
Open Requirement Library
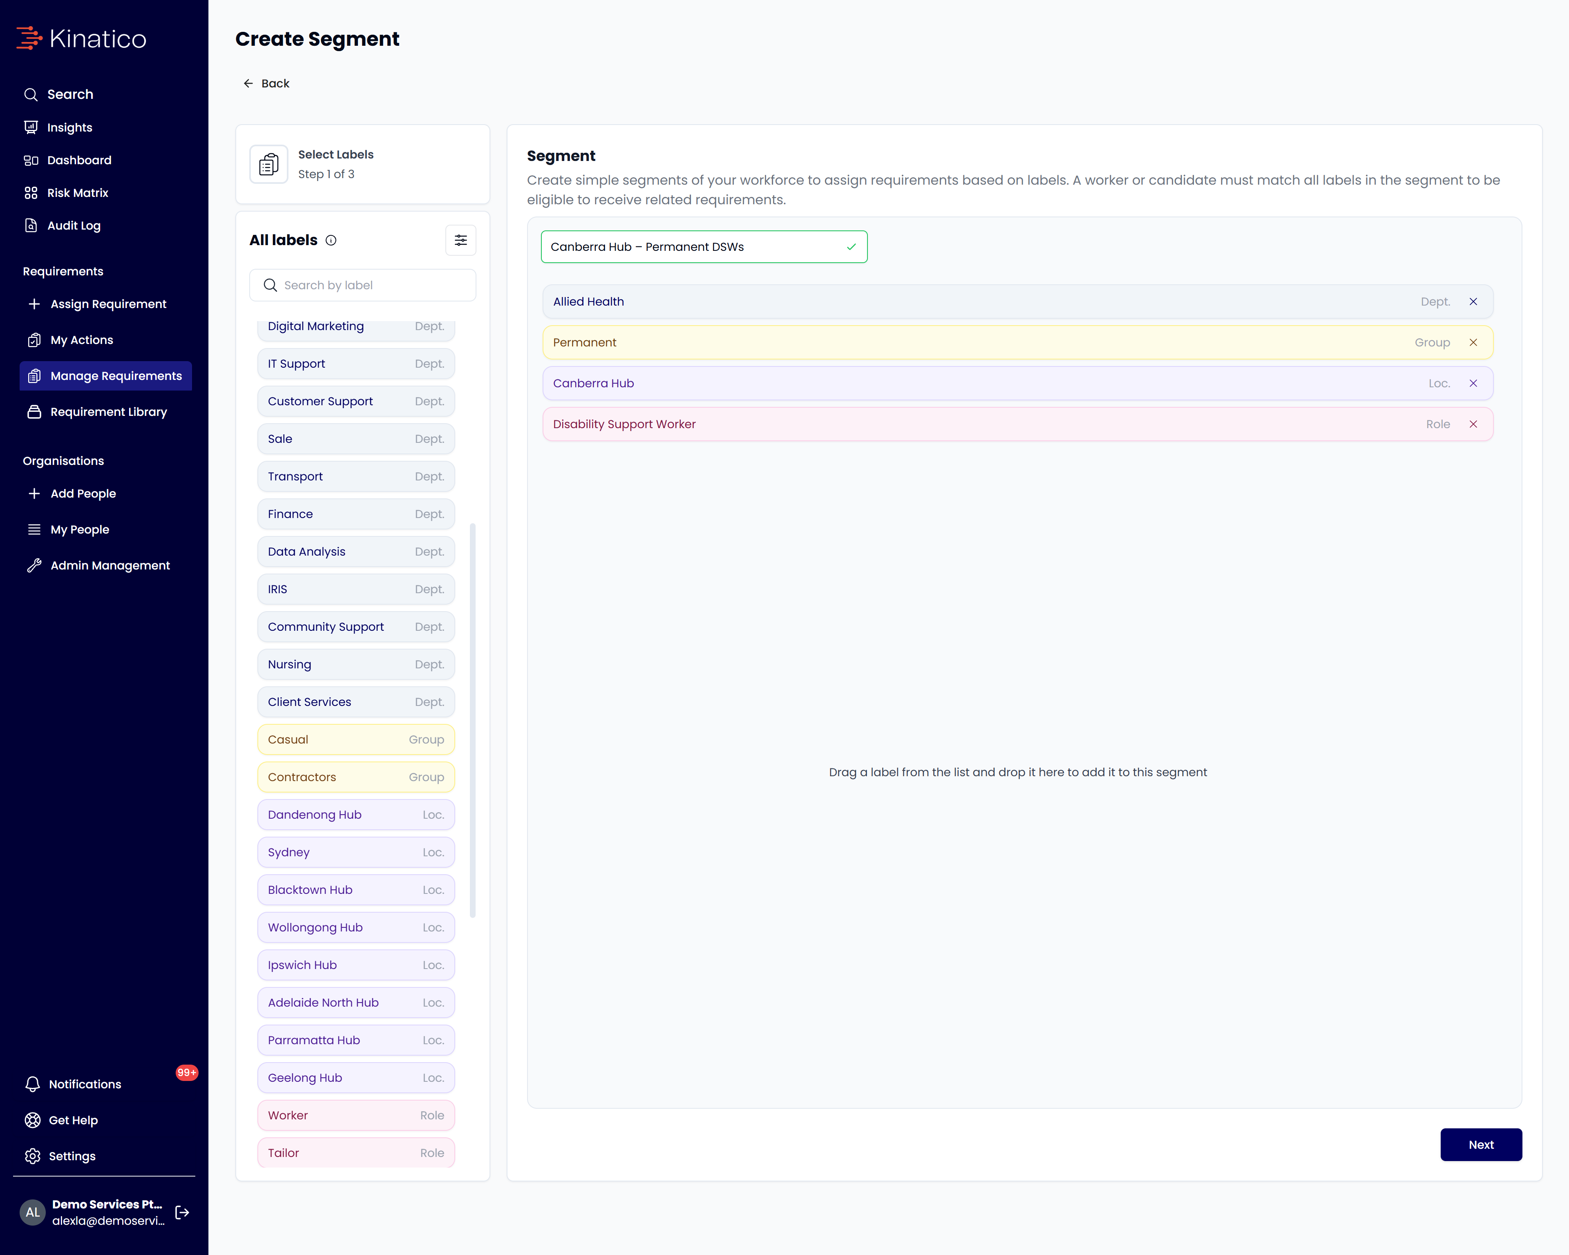tap(98, 412)
